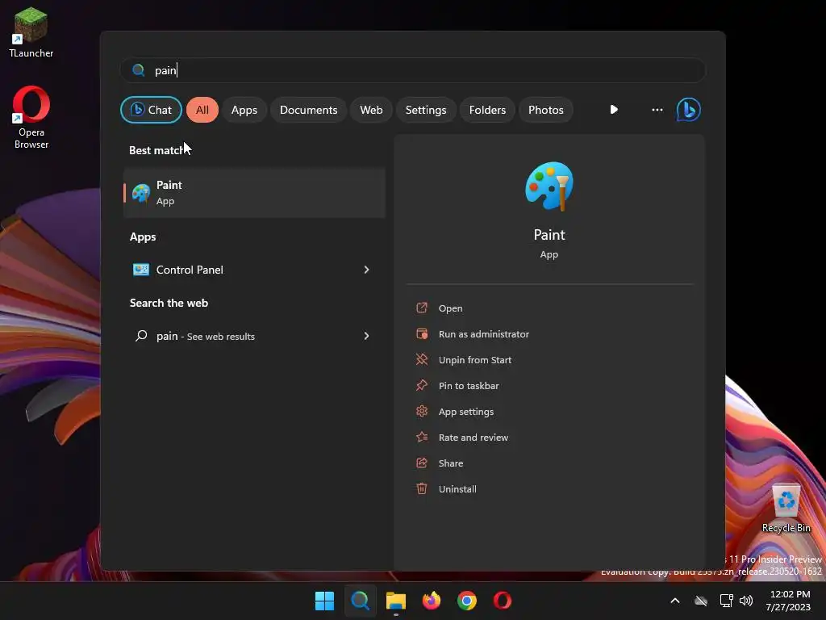Click the Bing icon at top right of search panel
826x620 pixels.
click(x=689, y=110)
